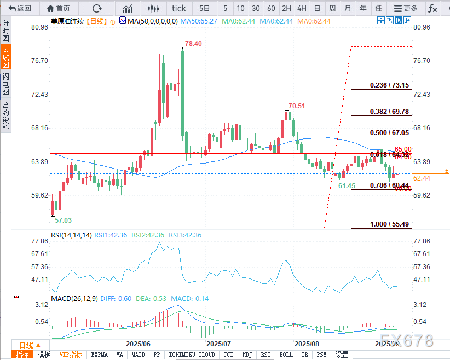The height and width of the screenshot is (360, 450).
Task: Click the lightbulb icon on the left edge
Action: (16, 297)
